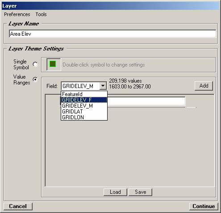221x213 pixels.
Task: Click the Load button
Action: pos(115,192)
